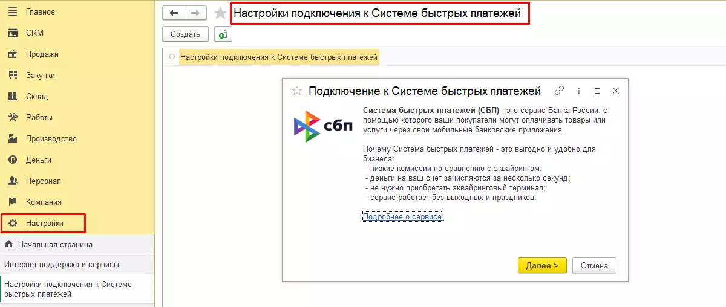This screenshot has height=307, width=726.
Task: Click the circle marker in the list header
Action: (172, 57)
